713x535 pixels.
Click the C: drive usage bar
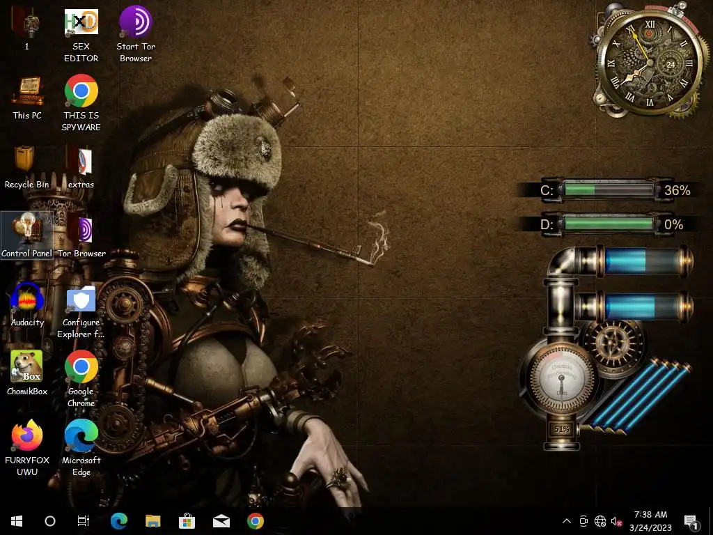coord(609,189)
